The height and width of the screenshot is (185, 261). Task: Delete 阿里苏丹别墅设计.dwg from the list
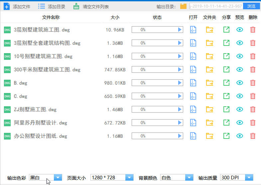pyautogui.click(x=253, y=123)
